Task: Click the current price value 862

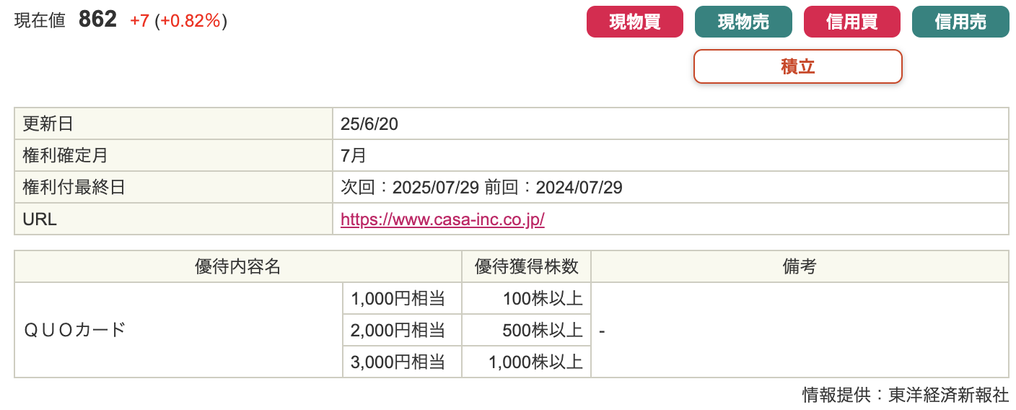Action: 97,19
